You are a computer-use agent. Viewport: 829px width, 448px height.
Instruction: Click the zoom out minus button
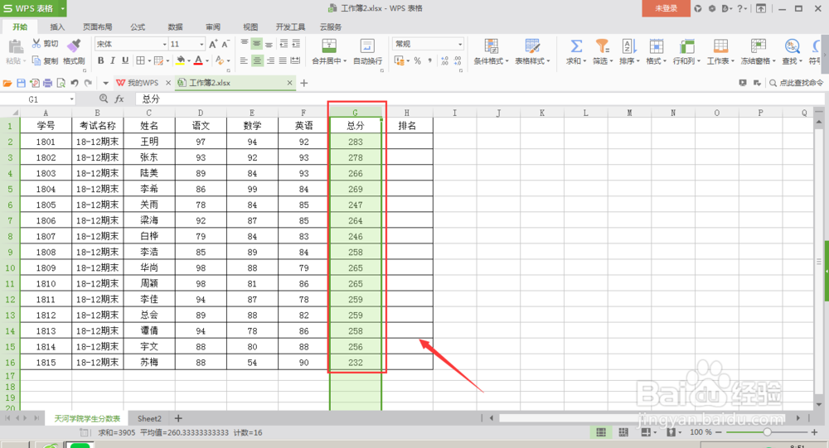[x=718, y=432]
